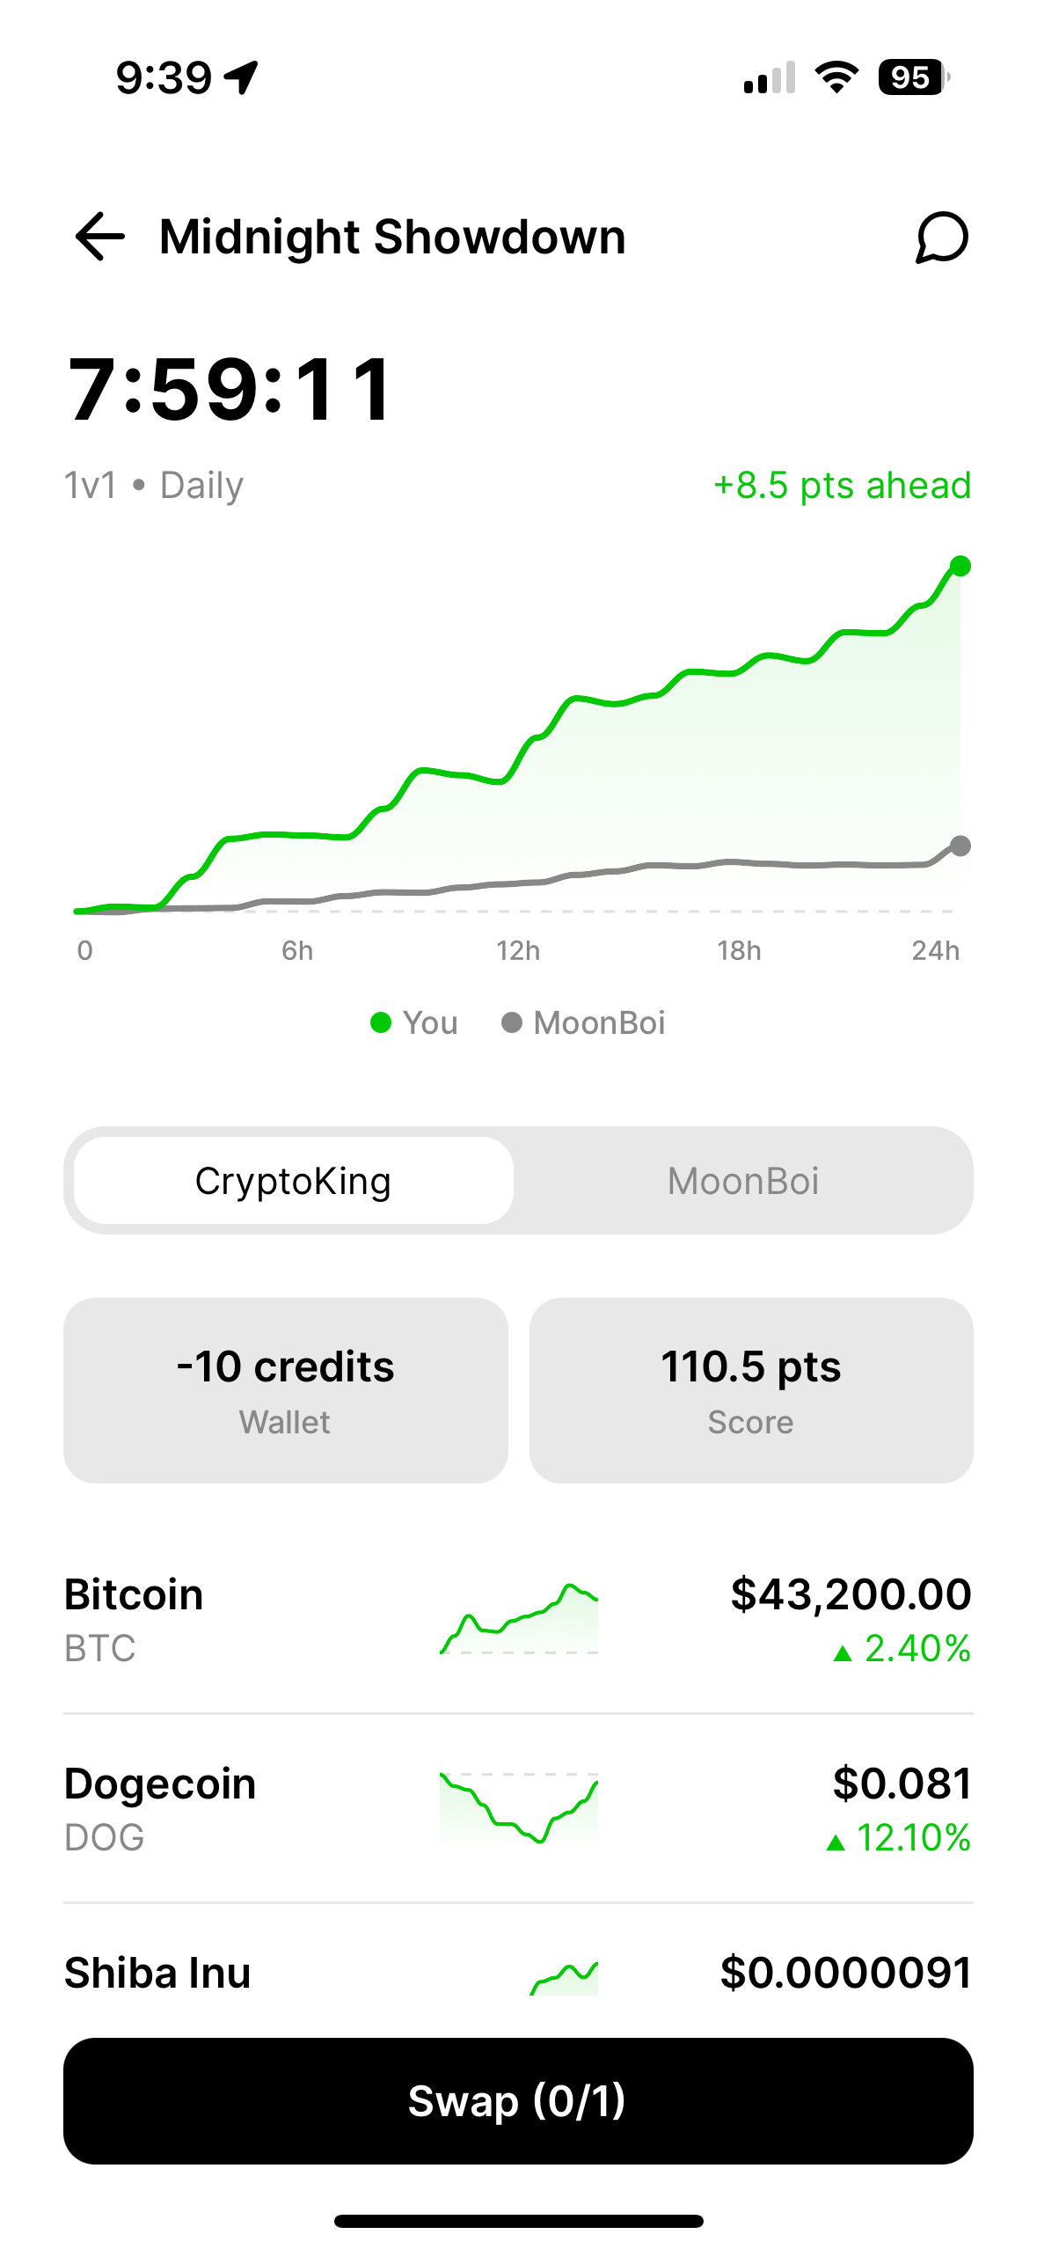This screenshot has width=1037, height=2249.
Task: Tap the green You legend dot
Action: click(381, 1022)
